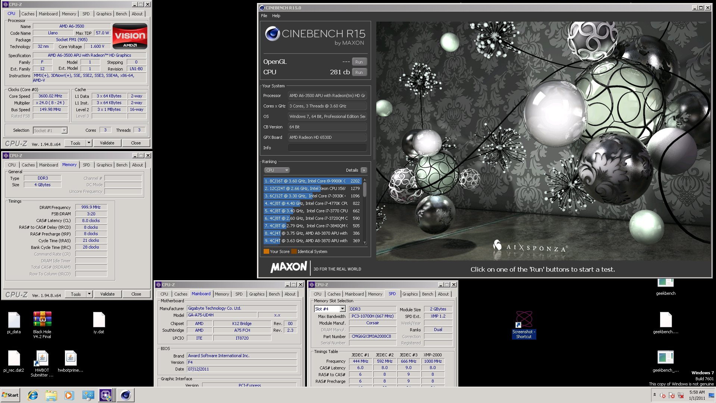Click Core Speed 3600.02 MHz value
This screenshot has width=716, height=403.
50,96
